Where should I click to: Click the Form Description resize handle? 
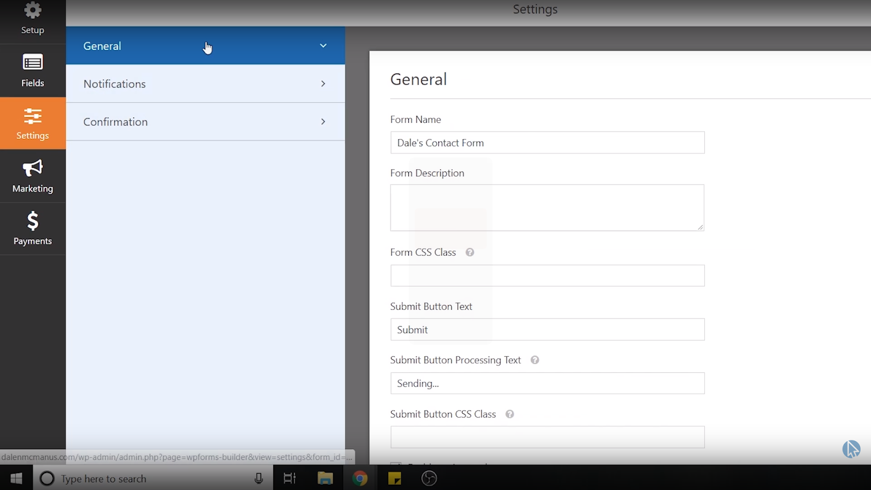point(700,227)
